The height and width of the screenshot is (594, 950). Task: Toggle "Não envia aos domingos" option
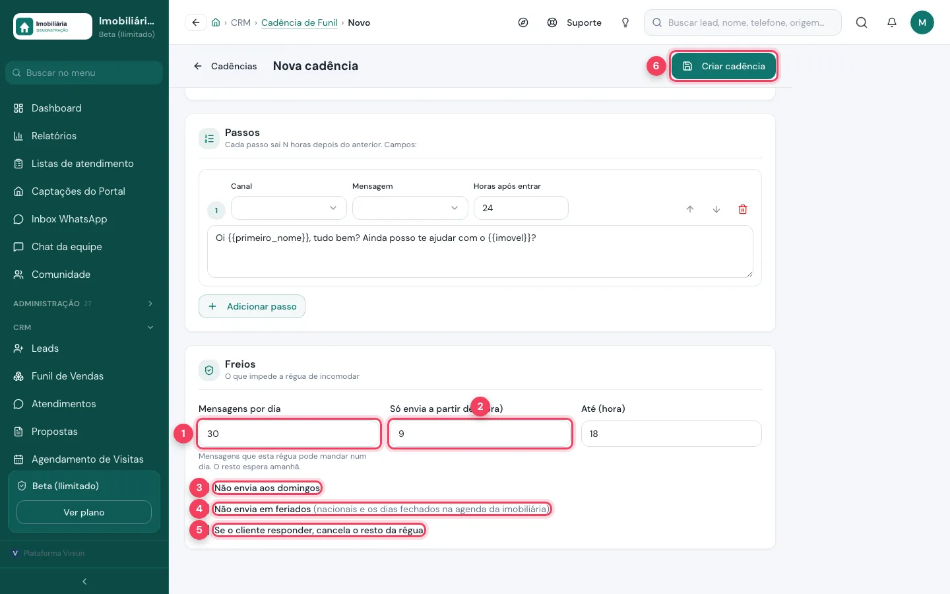(267, 488)
